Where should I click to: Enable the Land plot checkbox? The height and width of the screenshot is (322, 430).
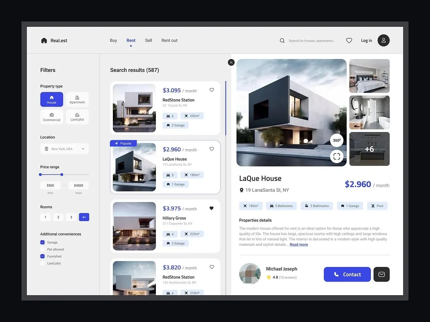pos(43,263)
